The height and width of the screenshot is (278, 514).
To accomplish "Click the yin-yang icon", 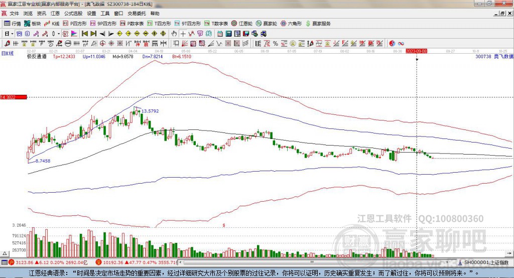I will (x=392, y=43).
